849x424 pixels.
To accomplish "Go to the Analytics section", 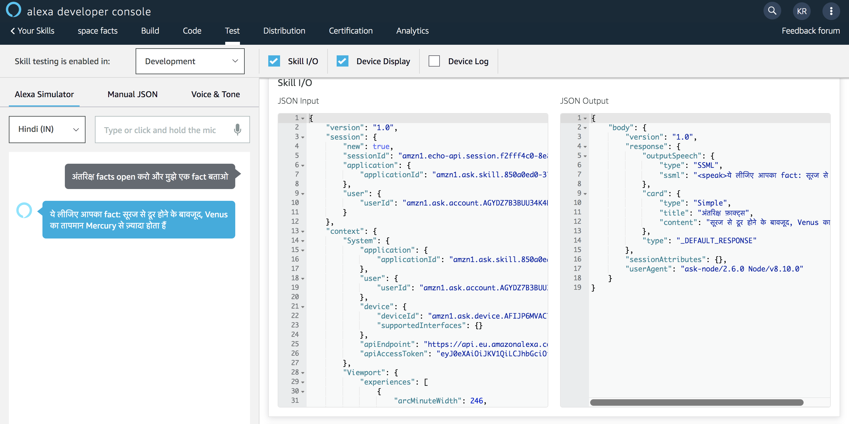I will point(412,31).
